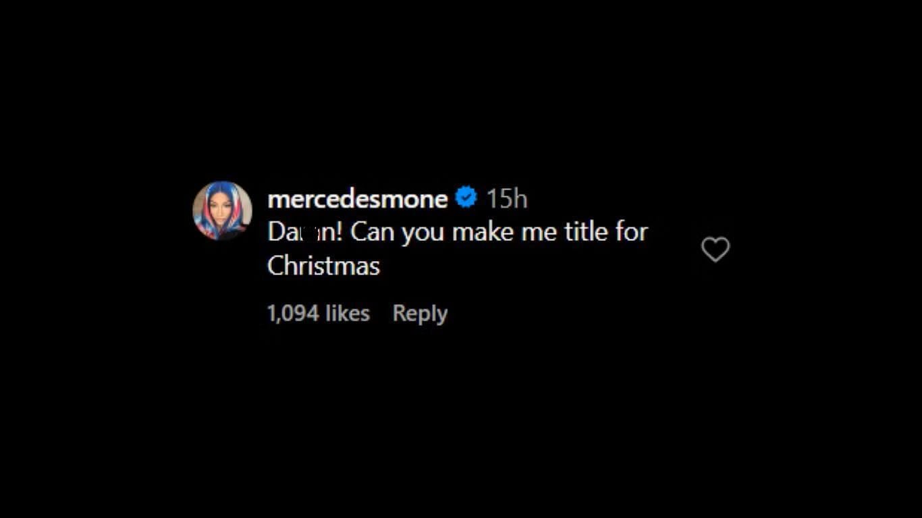Click the number 1,094 below the comment
Image resolution: width=922 pixels, height=518 pixels.
[x=293, y=314]
